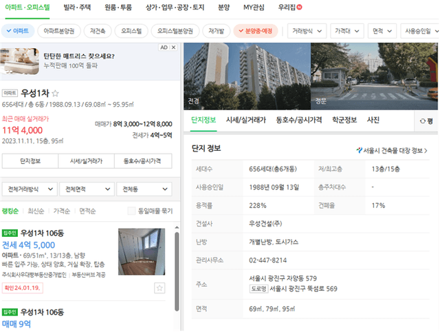Select the 원룸·투룸 top menu
Viewport: 440px width, 332px height.
coord(118,8)
